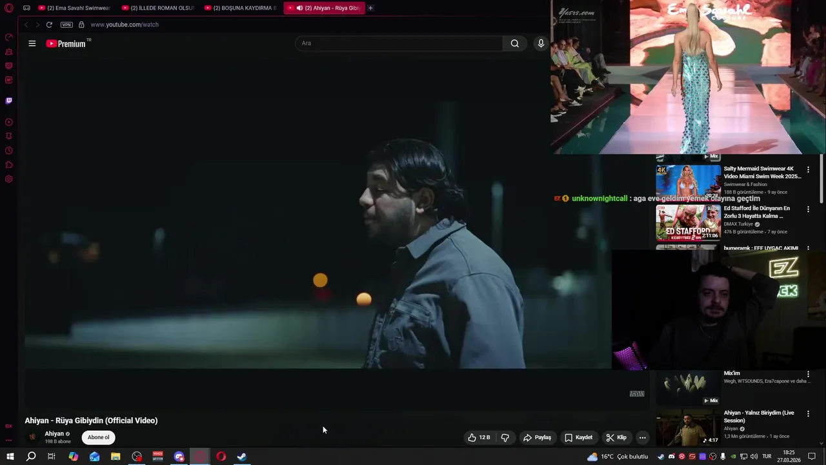
Task: Open sidebar three-dot more options
Action: click(x=9, y=440)
